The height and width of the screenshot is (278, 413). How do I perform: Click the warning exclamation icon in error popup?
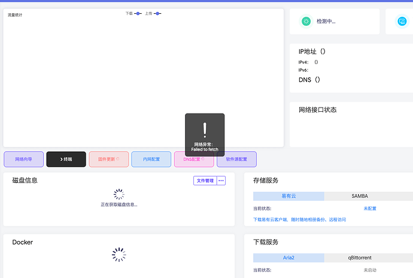[x=205, y=129]
